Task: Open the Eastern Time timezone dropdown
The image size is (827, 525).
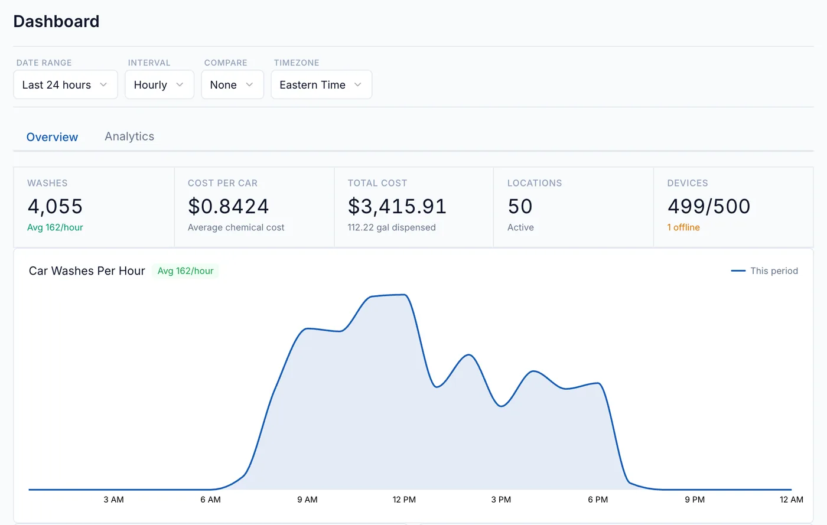Action: 321,84
